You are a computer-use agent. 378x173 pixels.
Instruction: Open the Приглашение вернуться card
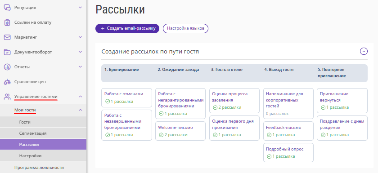pos(342,101)
